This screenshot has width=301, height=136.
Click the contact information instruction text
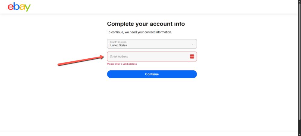click(139, 32)
